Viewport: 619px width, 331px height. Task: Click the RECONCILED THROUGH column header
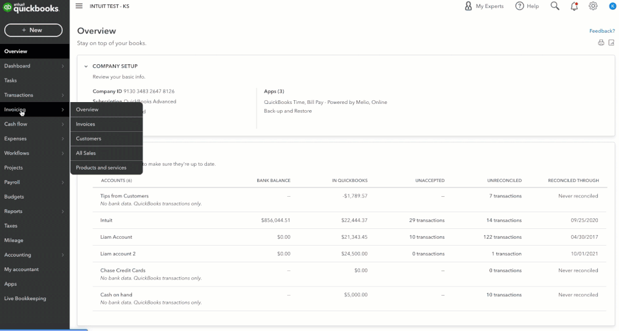coord(573,181)
